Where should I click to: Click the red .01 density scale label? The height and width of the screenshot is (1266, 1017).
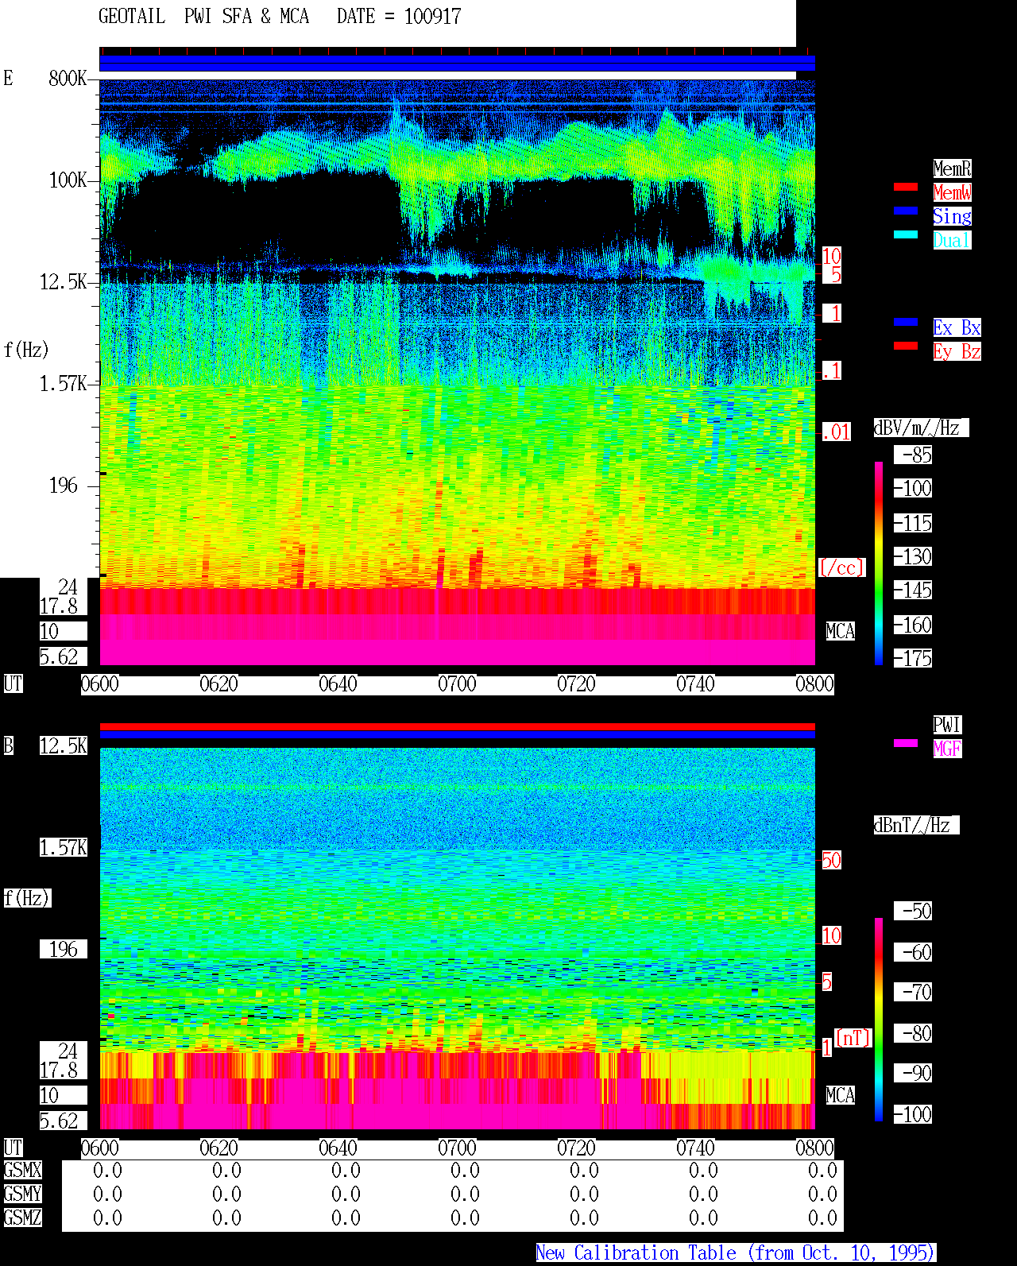(x=836, y=432)
